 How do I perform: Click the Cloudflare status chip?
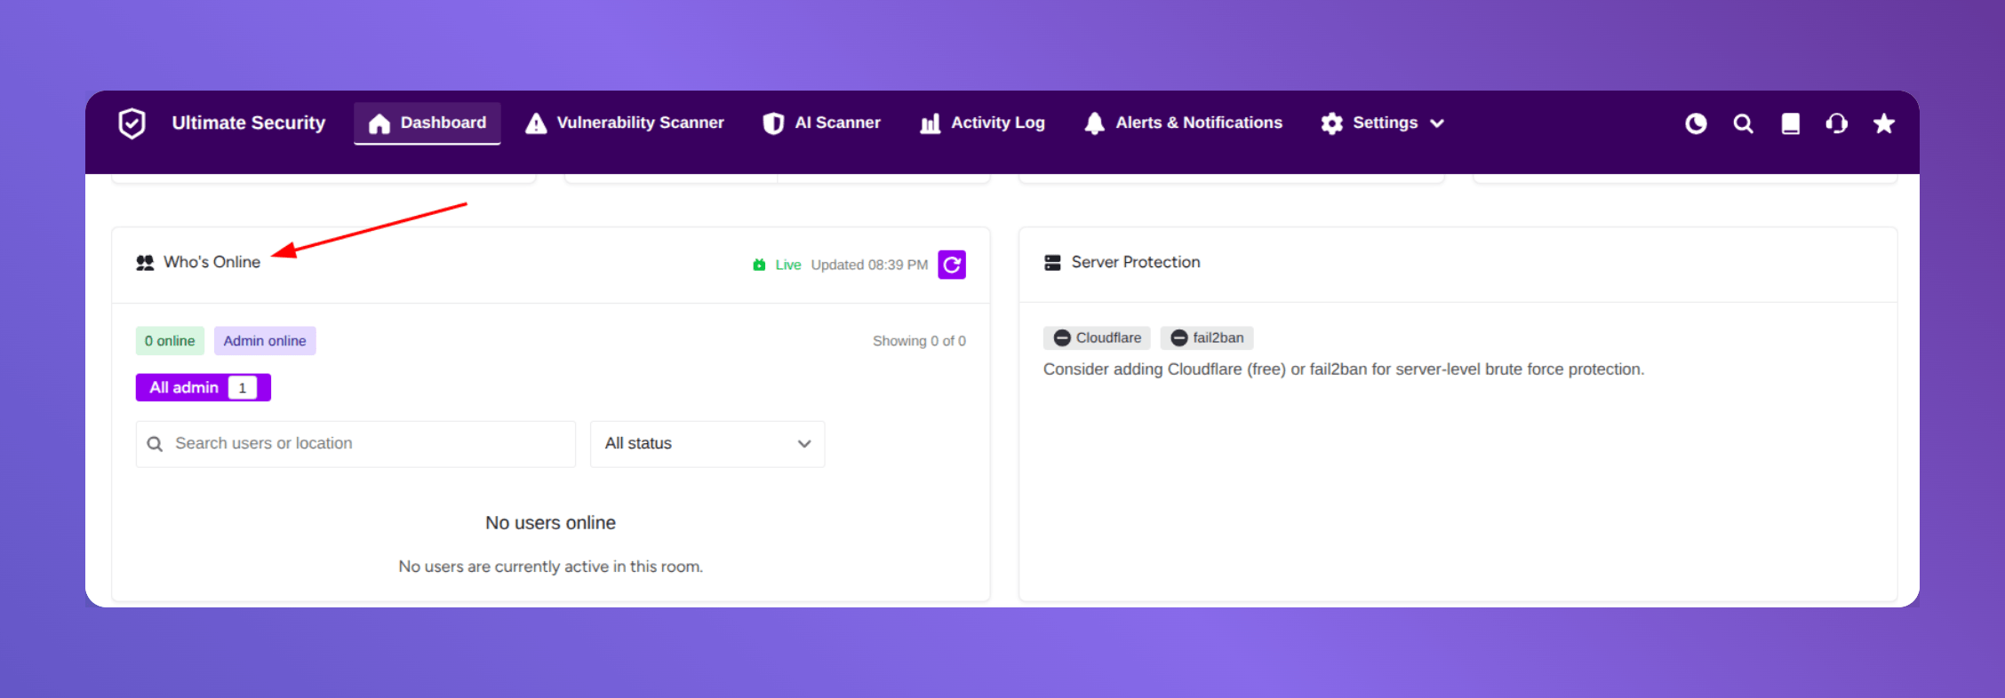(x=1097, y=337)
